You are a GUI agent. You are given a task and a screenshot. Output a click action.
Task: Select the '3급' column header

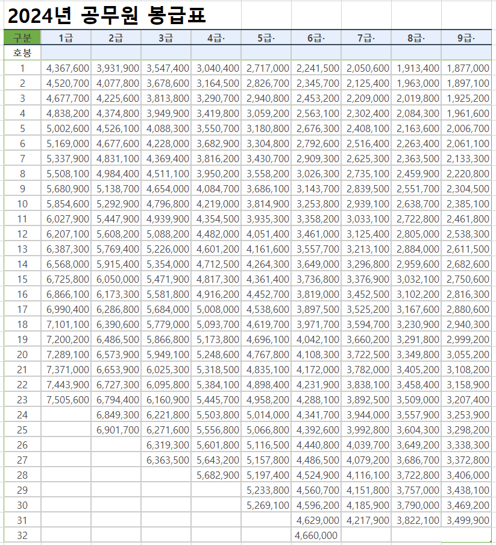(166, 37)
